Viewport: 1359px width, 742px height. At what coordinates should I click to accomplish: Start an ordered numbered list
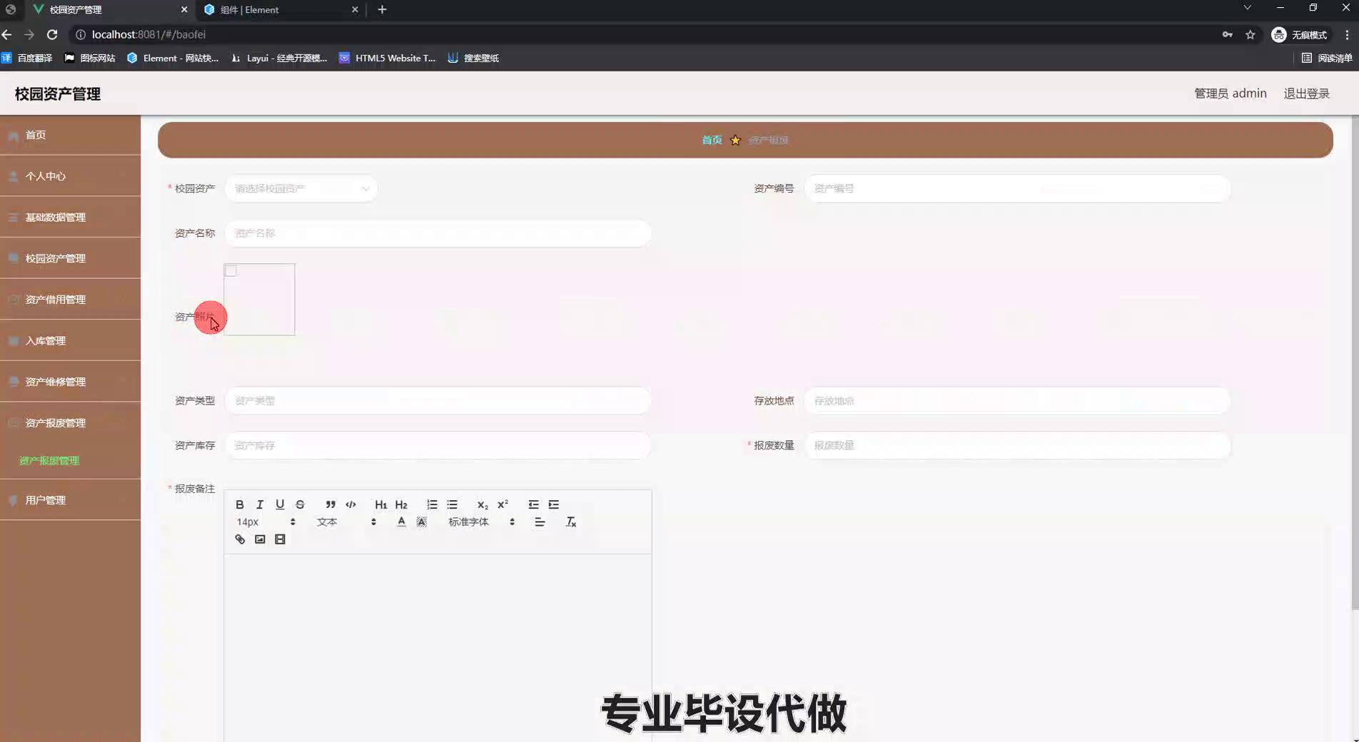[432, 504]
